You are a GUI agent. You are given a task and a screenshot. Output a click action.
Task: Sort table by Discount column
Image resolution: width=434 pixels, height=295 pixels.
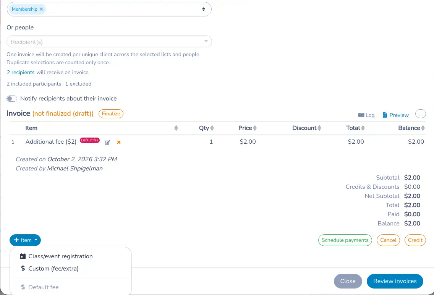(319, 128)
